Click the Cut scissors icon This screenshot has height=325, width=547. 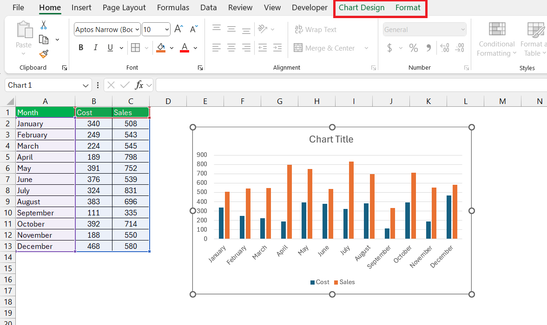click(x=44, y=25)
